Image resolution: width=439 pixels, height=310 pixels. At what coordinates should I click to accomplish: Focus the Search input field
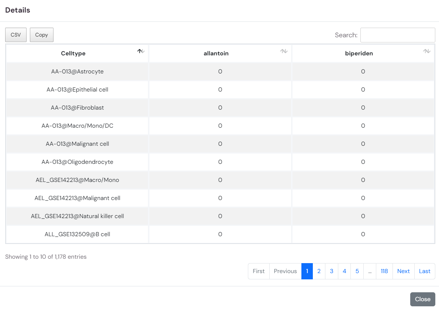[398, 35]
